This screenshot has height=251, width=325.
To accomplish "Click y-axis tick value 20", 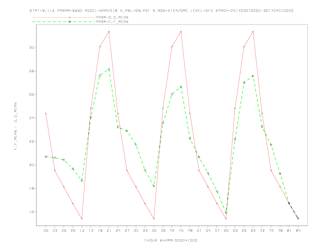I will [x=31, y=165].
